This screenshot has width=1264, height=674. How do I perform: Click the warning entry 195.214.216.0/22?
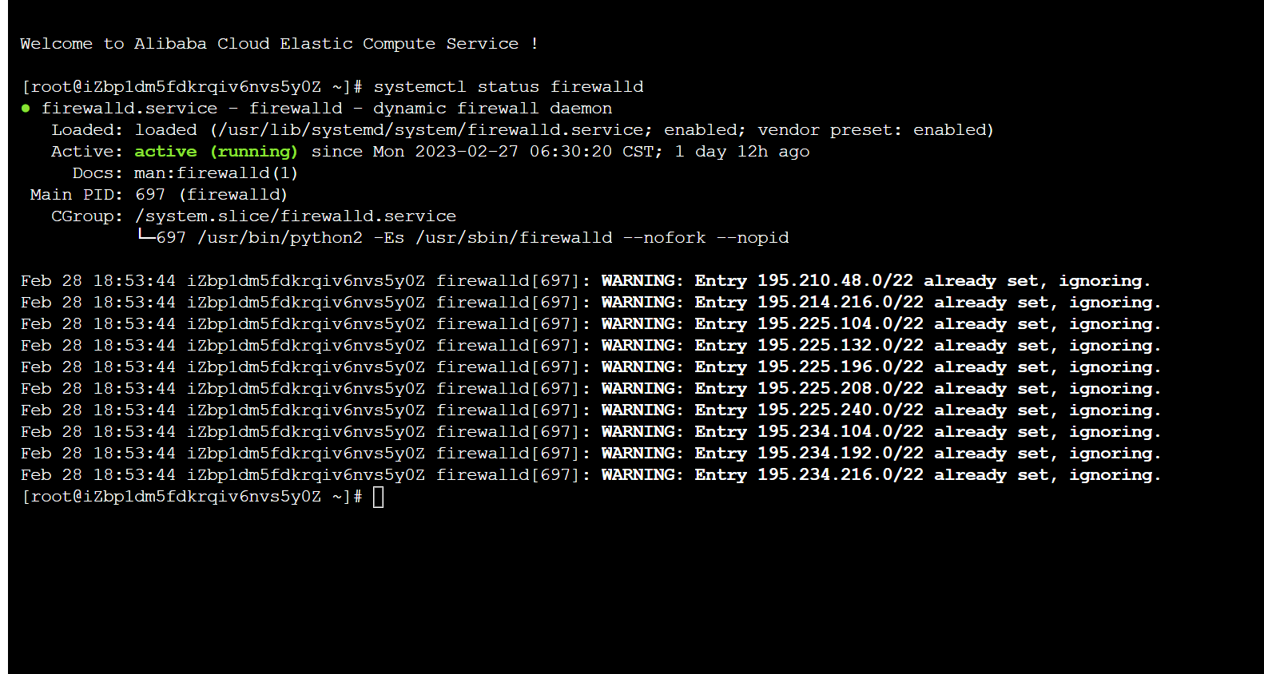pyautogui.click(x=841, y=303)
